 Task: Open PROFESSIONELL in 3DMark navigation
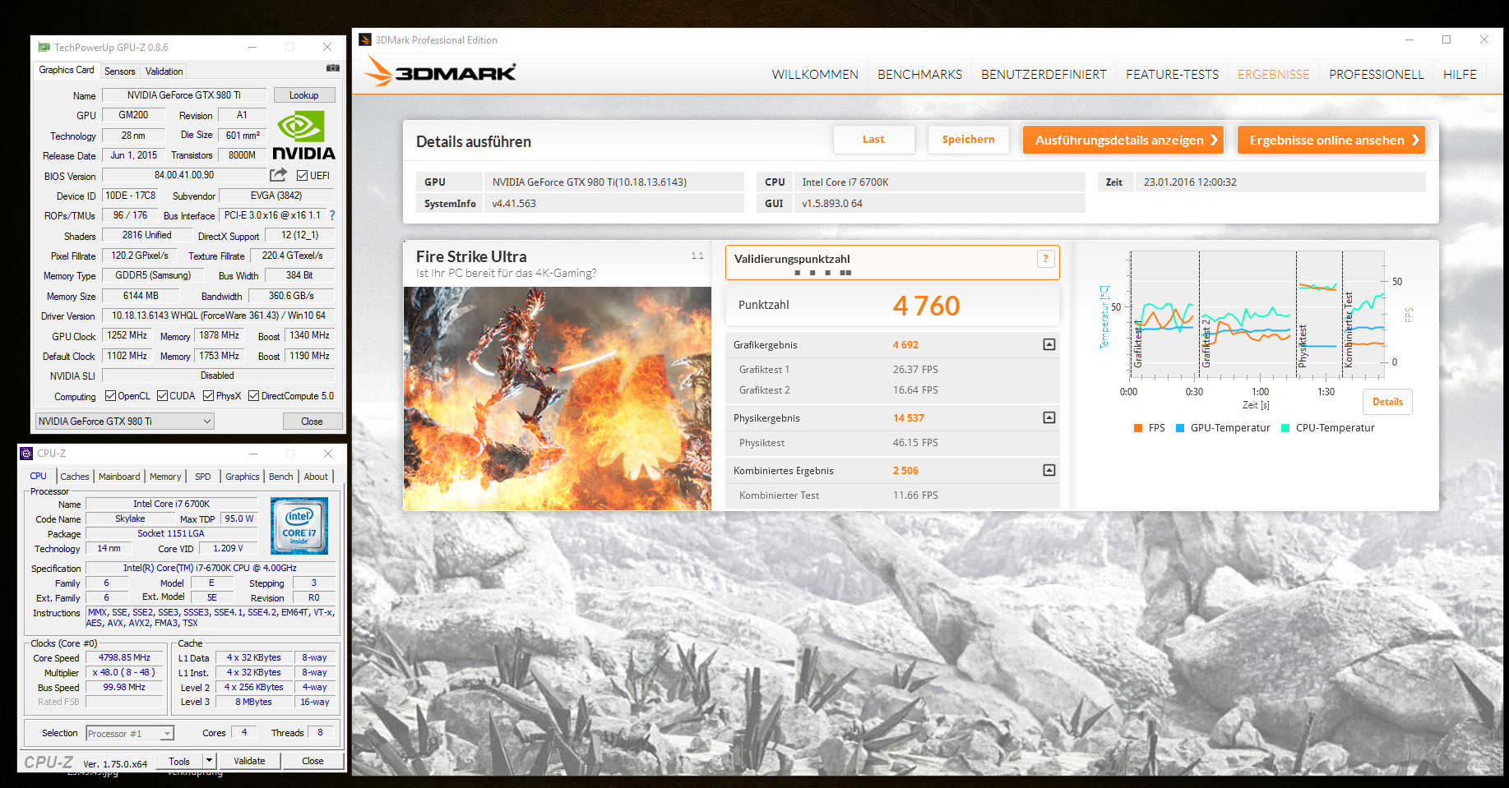(1377, 74)
